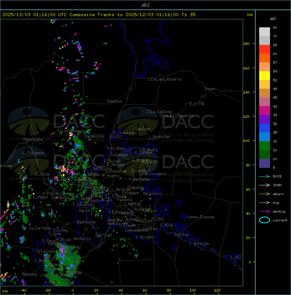Viewport: 291px width, 295px height.
Task: Select the light blue 35–30 dBZ band
Action: click(x=264, y=137)
